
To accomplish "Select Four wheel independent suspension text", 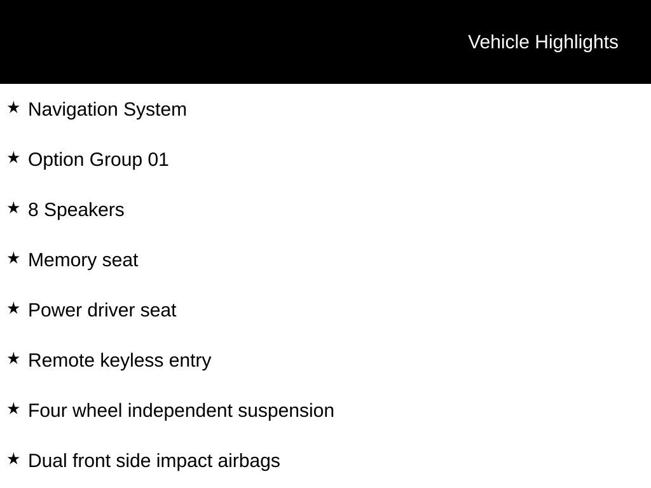I will (x=181, y=411).
